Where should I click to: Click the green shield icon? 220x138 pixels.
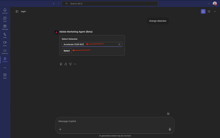click(209, 11)
